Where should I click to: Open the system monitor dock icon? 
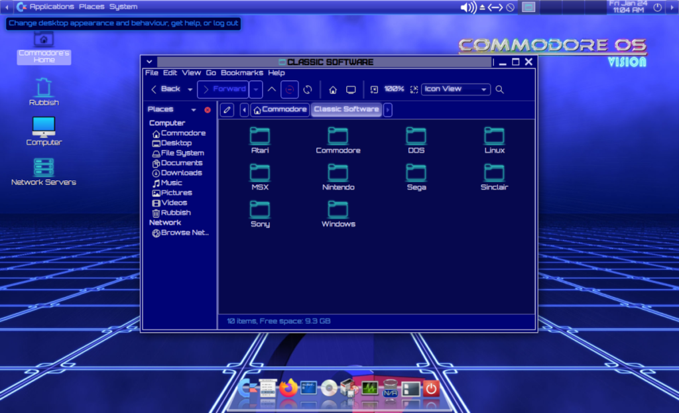[x=369, y=388]
